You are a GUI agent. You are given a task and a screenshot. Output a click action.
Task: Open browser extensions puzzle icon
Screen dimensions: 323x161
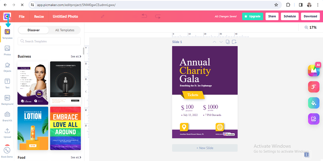pos(288,5)
